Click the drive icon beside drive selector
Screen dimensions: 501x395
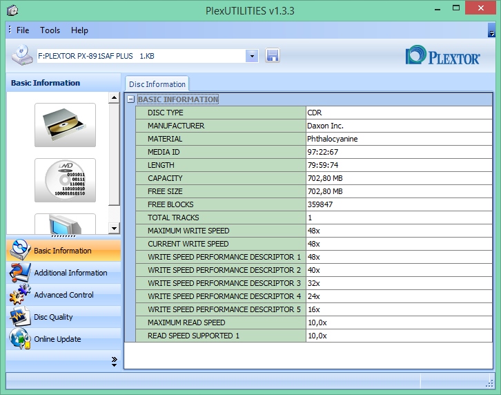point(22,55)
